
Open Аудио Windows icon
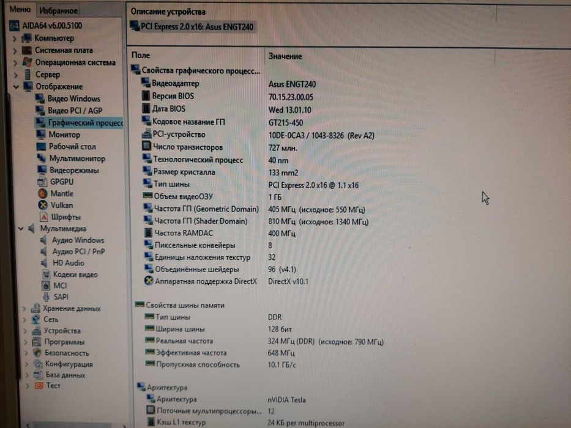(44, 240)
